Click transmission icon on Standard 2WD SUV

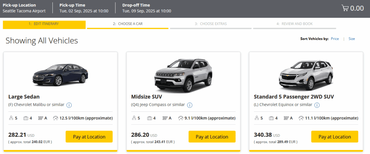point(287,118)
